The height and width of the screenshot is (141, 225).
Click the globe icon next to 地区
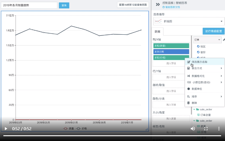[198, 46]
